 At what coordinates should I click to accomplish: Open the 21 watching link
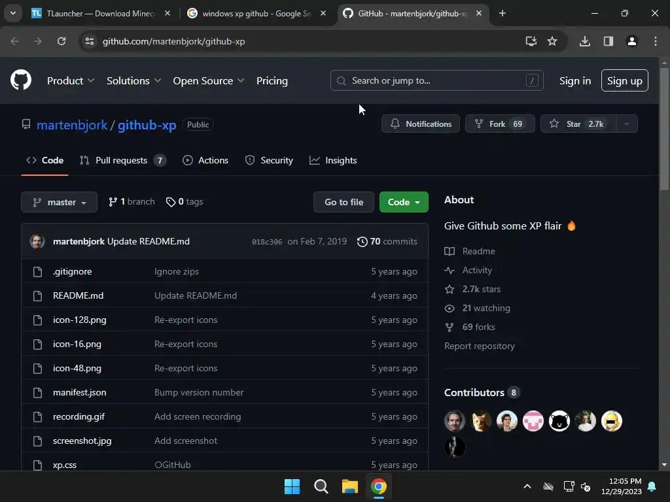coord(477,309)
